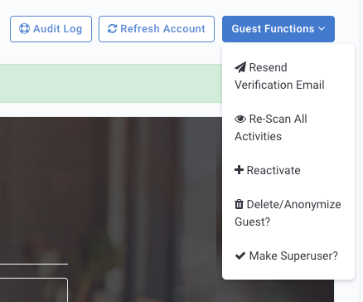Click the refresh arrows icon
The width and height of the screenshot is (363, 302).
click(x=112, y=29)
